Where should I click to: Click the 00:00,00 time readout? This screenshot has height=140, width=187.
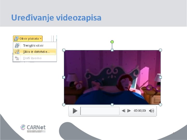(140, 111)
